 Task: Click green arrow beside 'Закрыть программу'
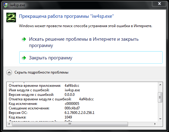(x=24, y=58)
